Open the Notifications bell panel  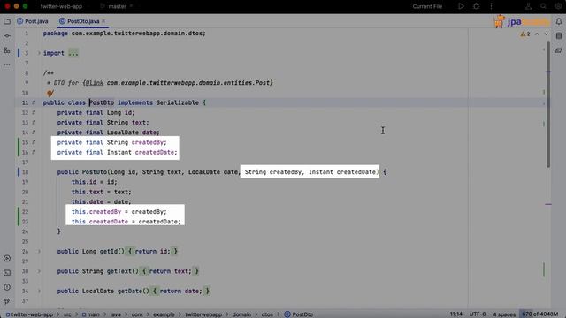click(x=558, y=21)
